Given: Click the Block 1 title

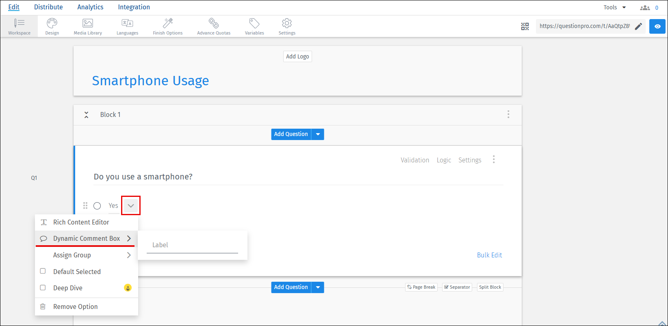Looking at the screenshot, I should pyautogui.click(x=111, y=114).
